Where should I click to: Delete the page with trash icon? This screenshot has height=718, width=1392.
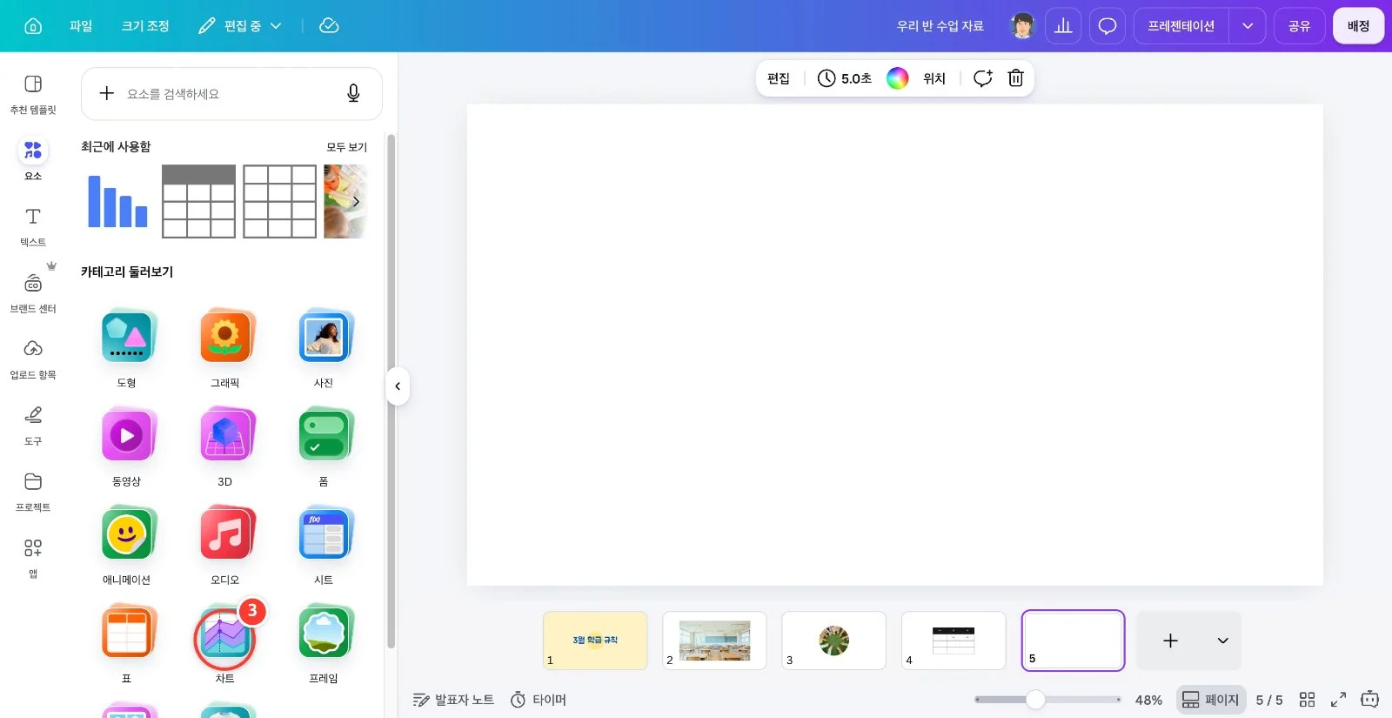click(x=1015, y=78)
